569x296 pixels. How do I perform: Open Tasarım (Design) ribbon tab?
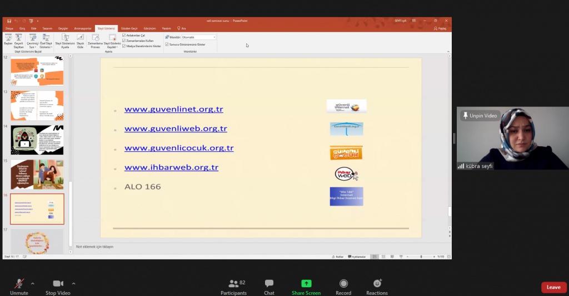(47, 28)
